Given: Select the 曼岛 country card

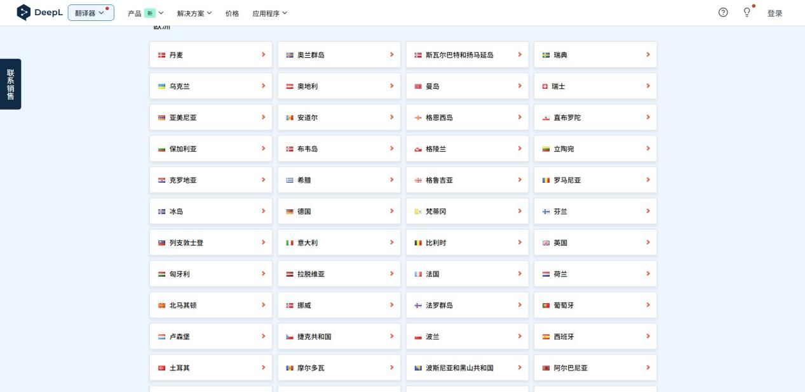Looking at the screenshot, I should click(467, 86).
